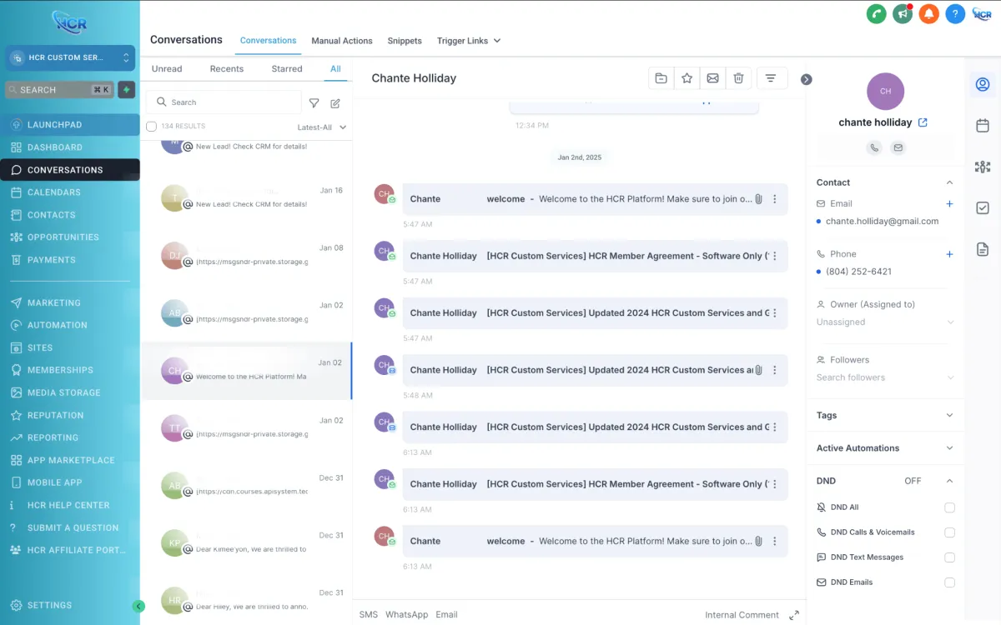Click the green lightning quick actions button
1001x625 pixels.
127,89
